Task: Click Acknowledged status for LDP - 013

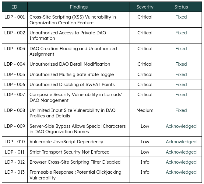Action: pyautogui.click(x=181, y=172)
